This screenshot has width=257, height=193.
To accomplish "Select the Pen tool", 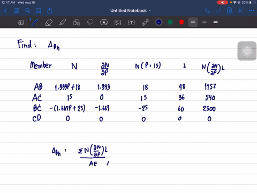I will pos(34,23).
